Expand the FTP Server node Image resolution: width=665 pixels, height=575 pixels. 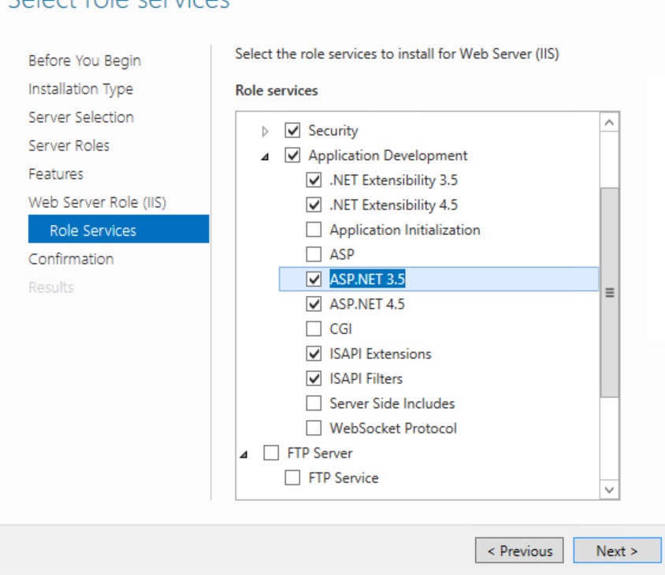tap(246, 452)
